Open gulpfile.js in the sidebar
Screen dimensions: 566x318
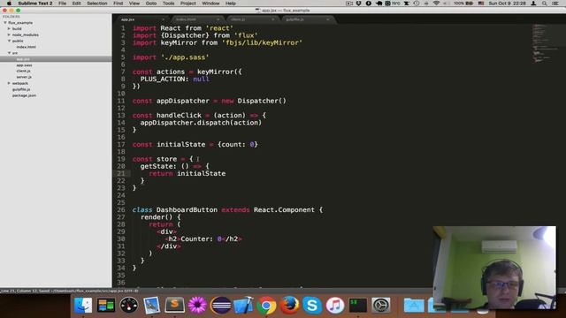tap(21, 89)
